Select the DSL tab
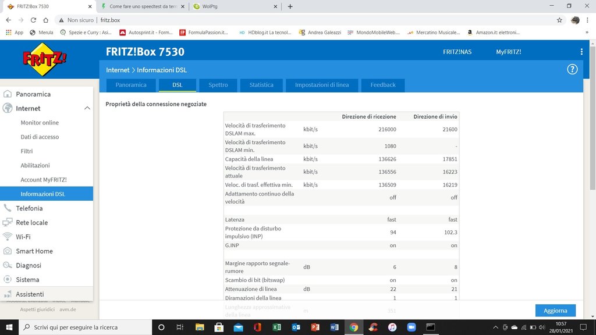Screen dimensions: 596x335 pyautogui.click(x=177, y=85)
